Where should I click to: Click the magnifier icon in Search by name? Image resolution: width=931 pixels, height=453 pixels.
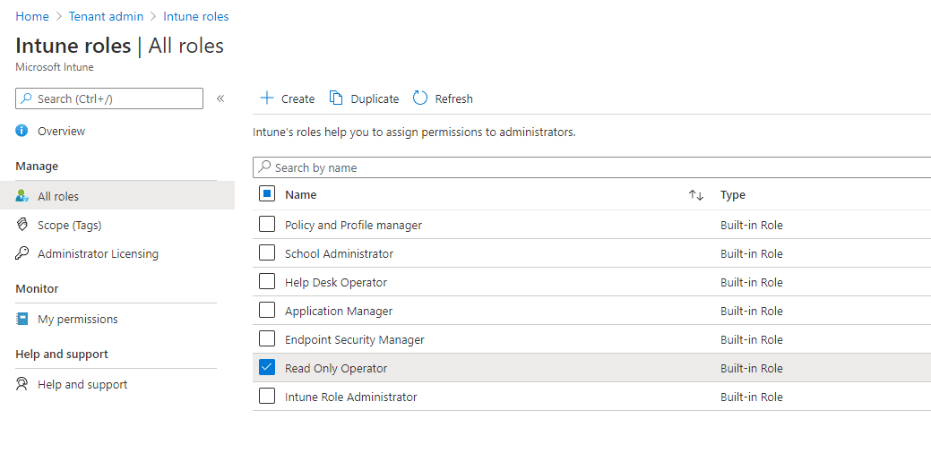tap(265, 167)
